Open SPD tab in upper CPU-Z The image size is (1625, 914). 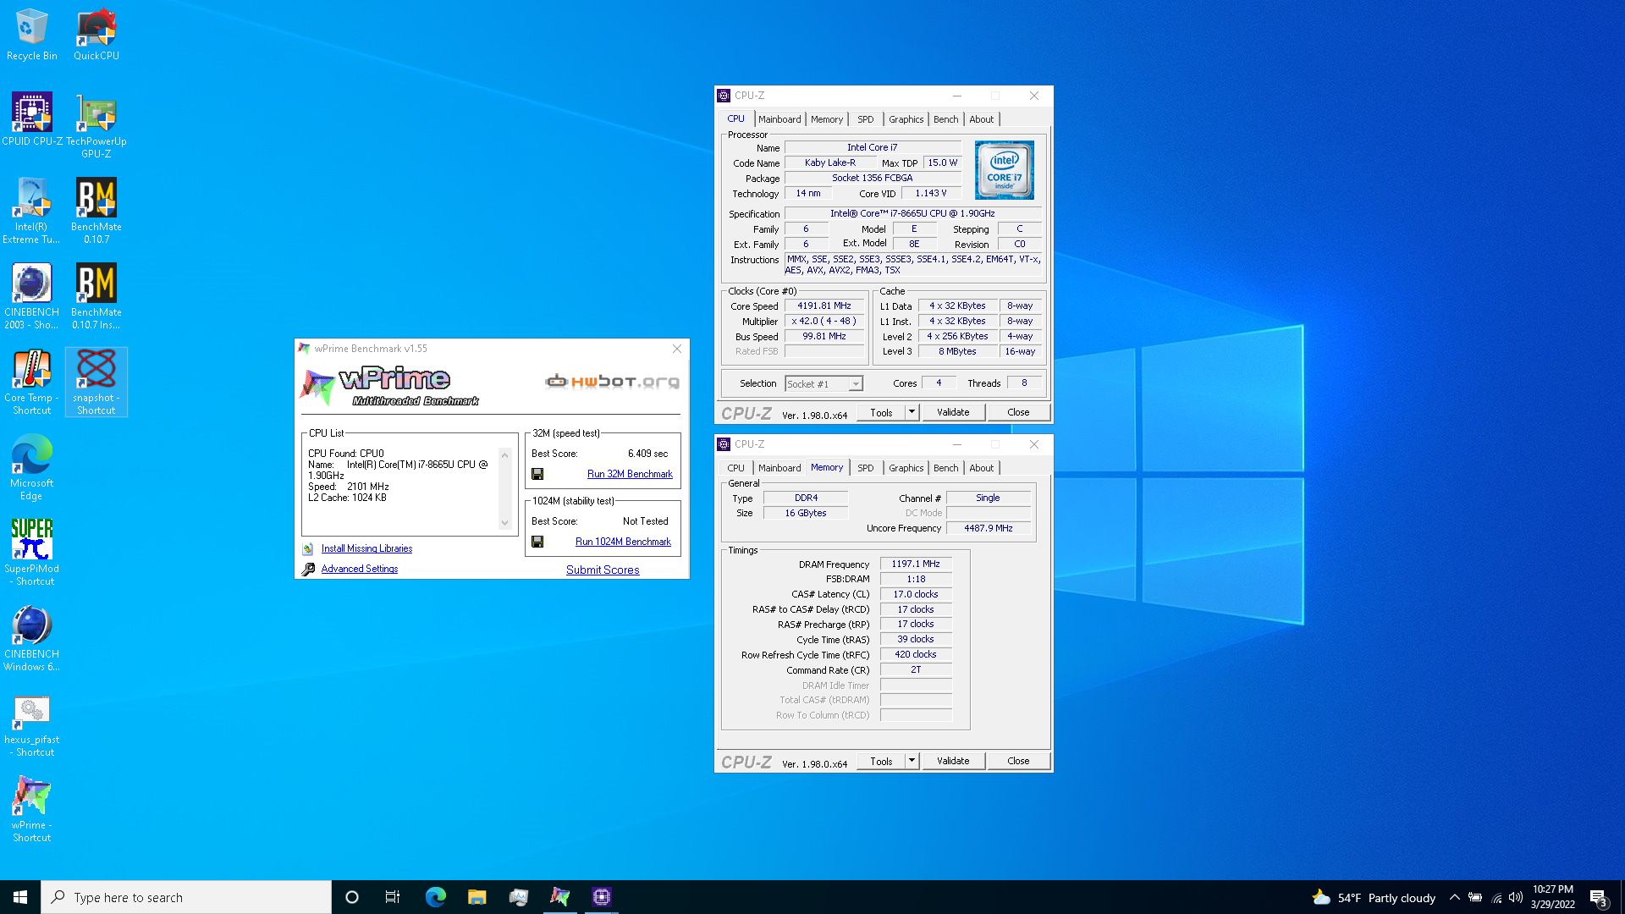pyautogui.click(x=865, y=119)
